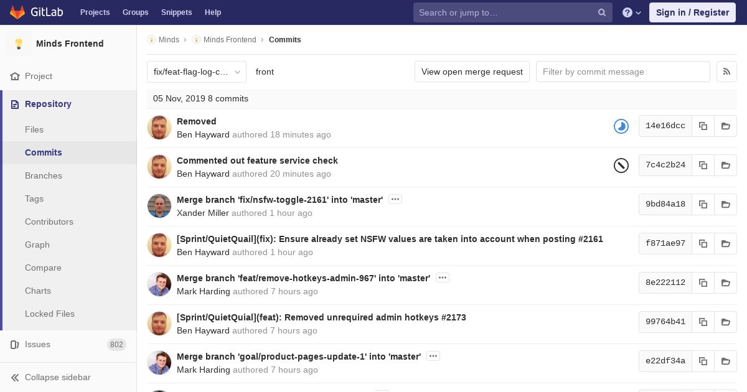Viewport: 747px width, 392px height.
Task: Open the commits RSS feed
Action: 726,72
